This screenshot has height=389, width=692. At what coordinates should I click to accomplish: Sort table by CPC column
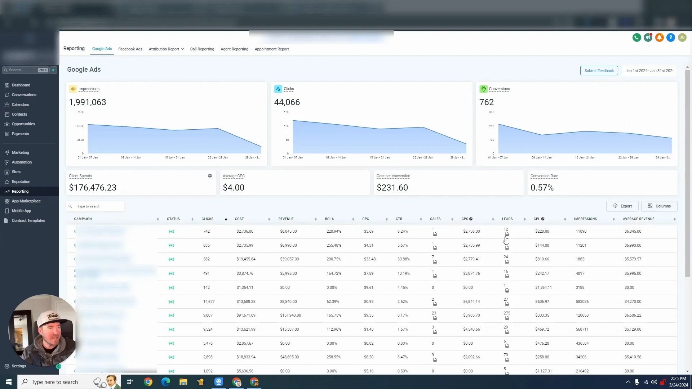tap(386, 219)
